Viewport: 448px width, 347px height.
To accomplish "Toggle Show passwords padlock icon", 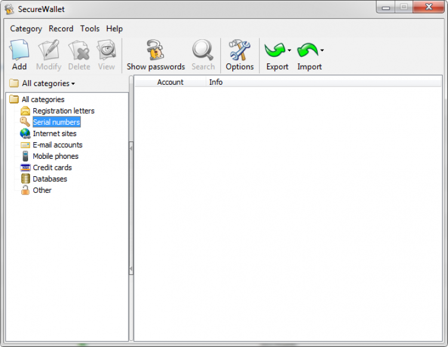I will [x=155, y=50].
